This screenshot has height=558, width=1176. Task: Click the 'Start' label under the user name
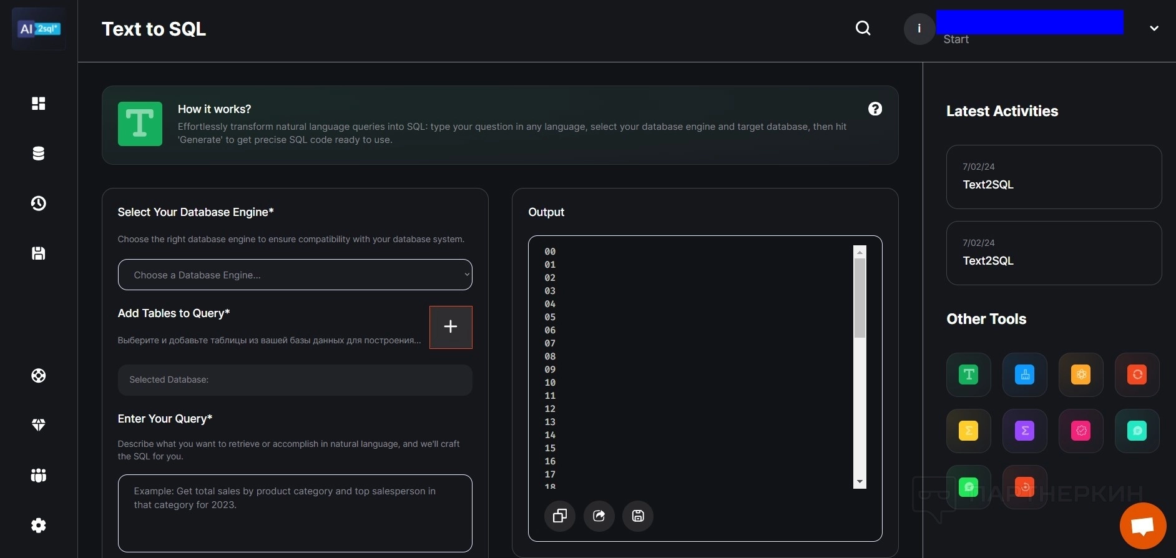pyautogui.click(x=956, y=39)
